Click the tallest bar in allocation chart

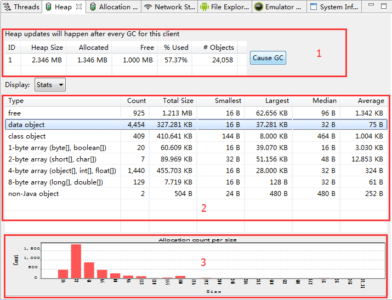point(76,261)
